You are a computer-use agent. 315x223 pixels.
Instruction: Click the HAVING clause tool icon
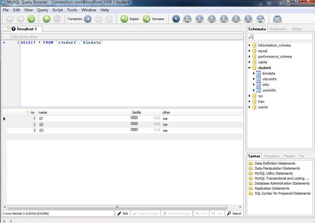pos(236,19)
